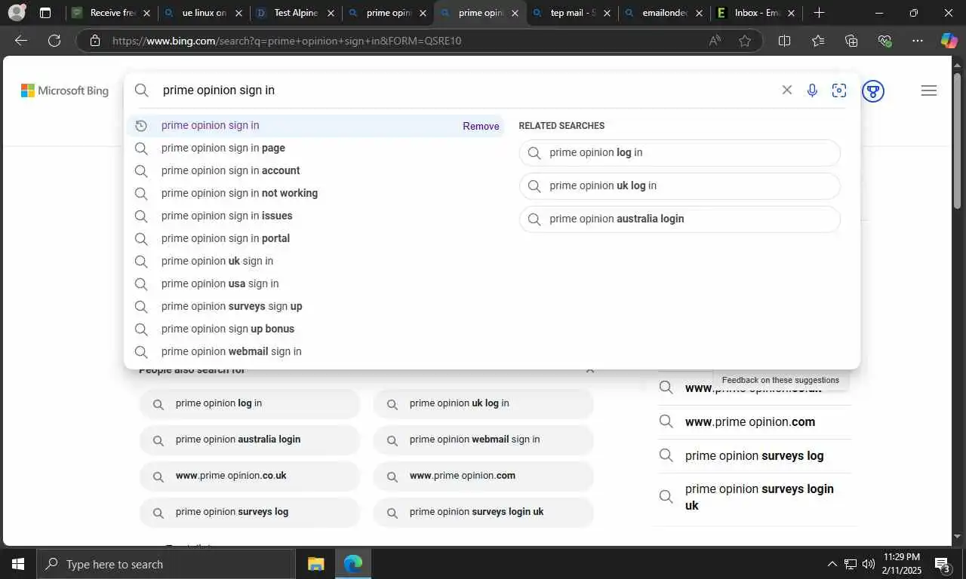Click the browser address bar URL

tap(287, 41)
